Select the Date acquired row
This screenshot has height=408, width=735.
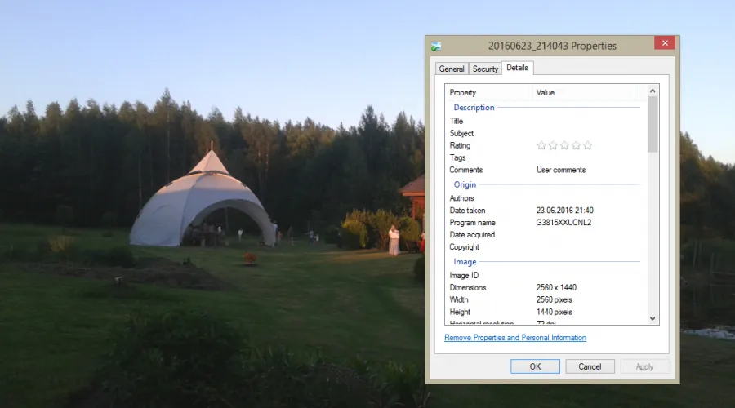click(546, 235)
